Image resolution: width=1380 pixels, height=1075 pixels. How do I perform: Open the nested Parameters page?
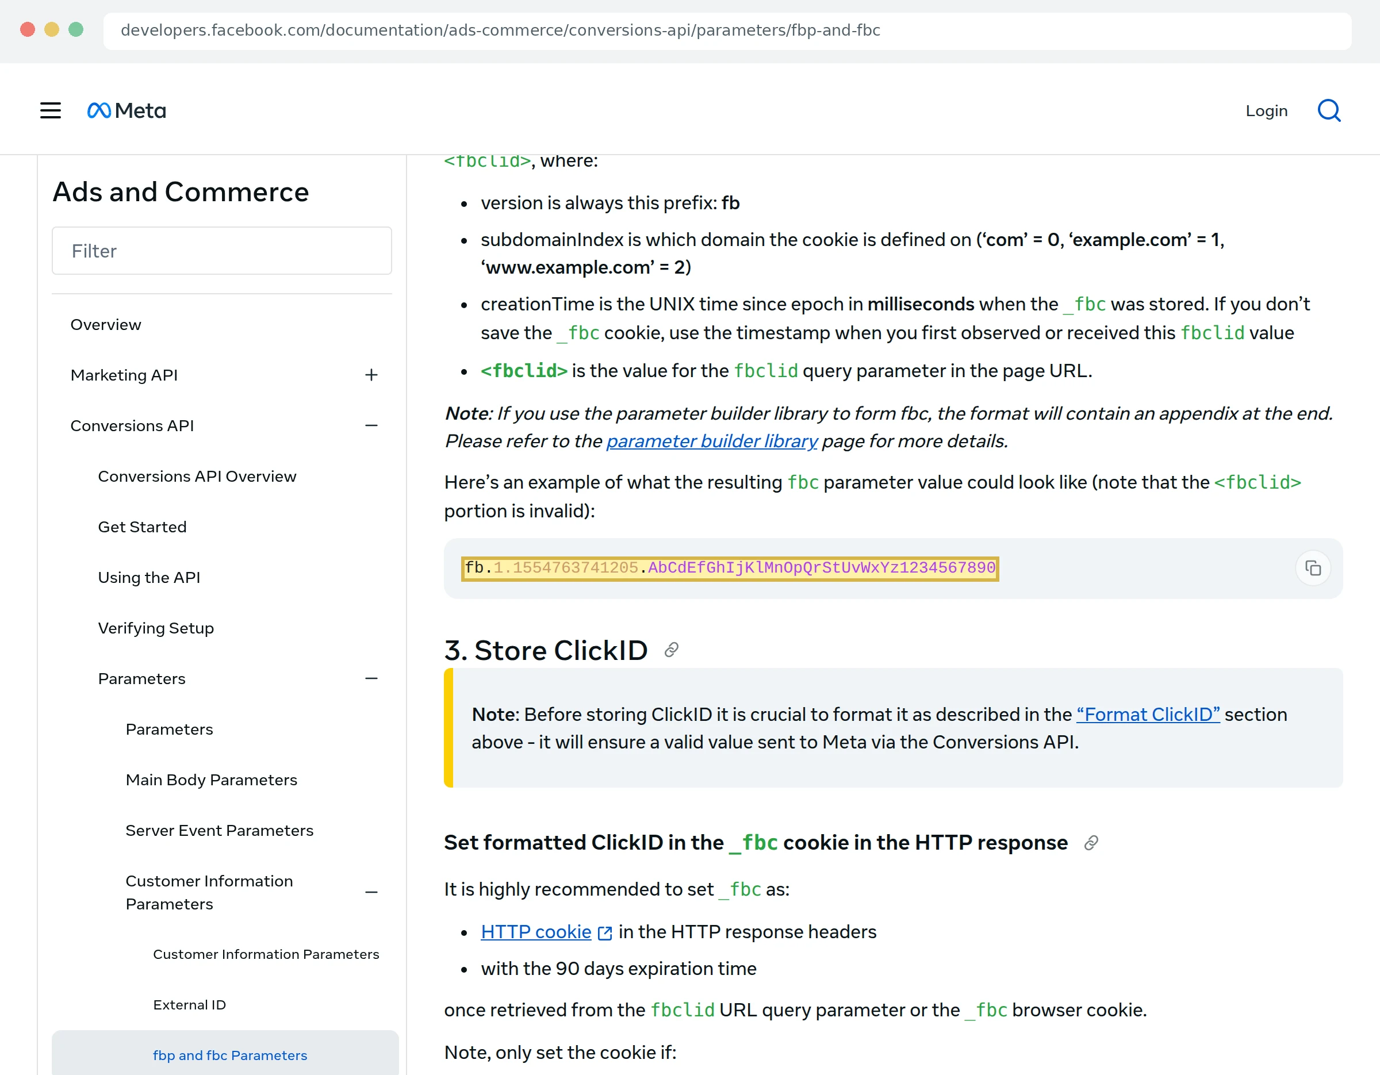[x=168, y=729]
